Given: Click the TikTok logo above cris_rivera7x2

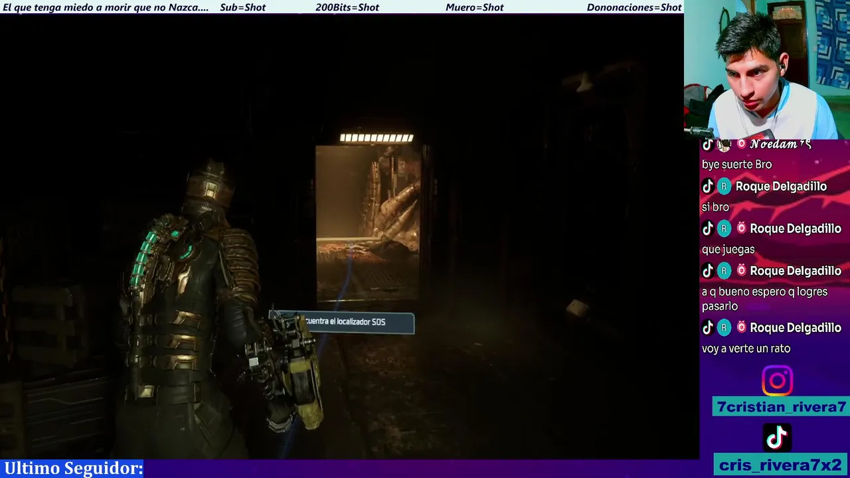Looking at the screenshot, I should pyautogui.click(x=777, y=438).
